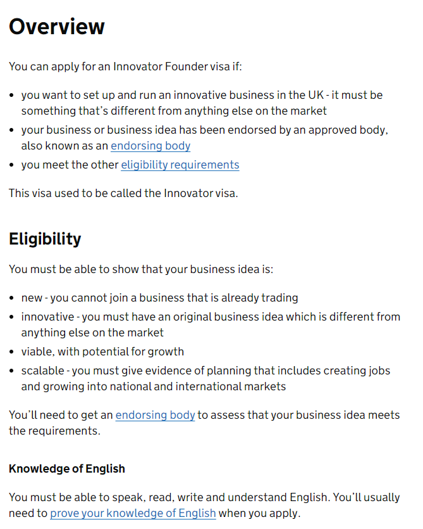Screen dimensions: 423x529
Task: Click the bullet text mentioning an approved body
Action: (205, 137)
